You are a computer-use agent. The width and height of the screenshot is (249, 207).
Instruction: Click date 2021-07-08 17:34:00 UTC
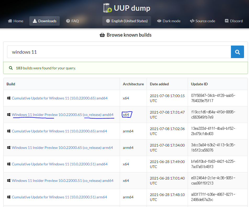[x=167, y=148]
